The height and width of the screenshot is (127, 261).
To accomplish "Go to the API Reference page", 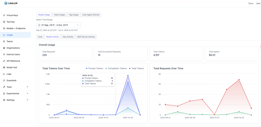I will (13, 61).
